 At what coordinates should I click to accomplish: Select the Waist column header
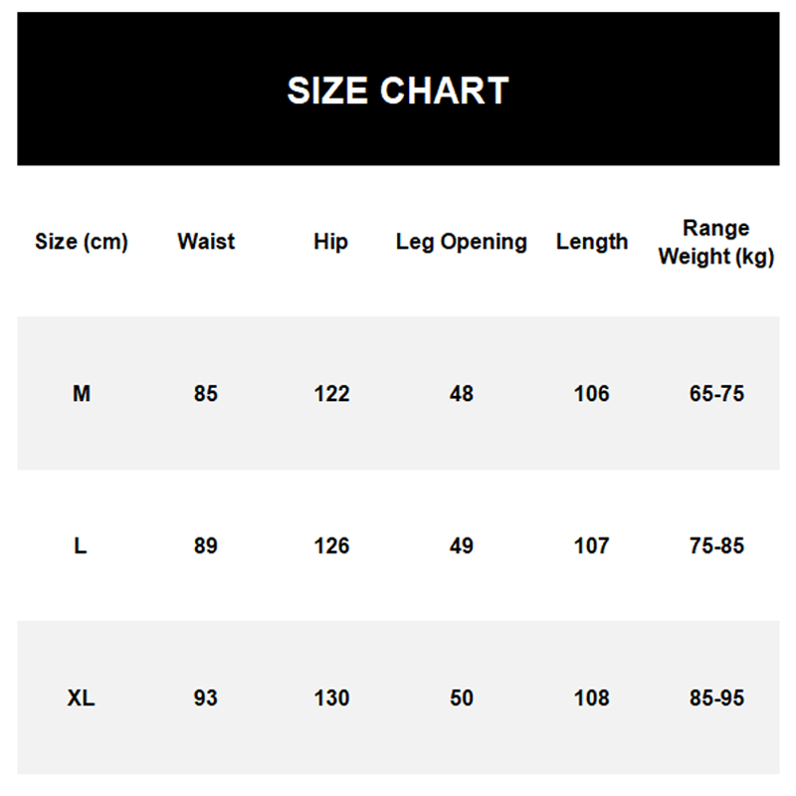pos(206,242)
